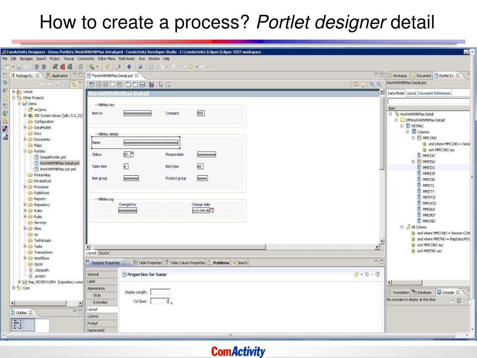Switch to the Source tab of editor
Screen dimensions: 477x358
104,253
